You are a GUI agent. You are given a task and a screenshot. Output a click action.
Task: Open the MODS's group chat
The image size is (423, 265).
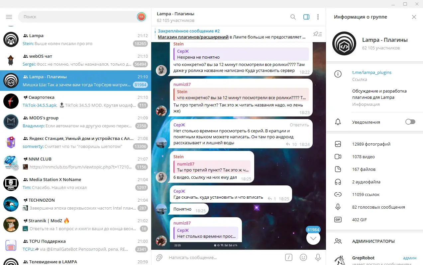point(75,122)
